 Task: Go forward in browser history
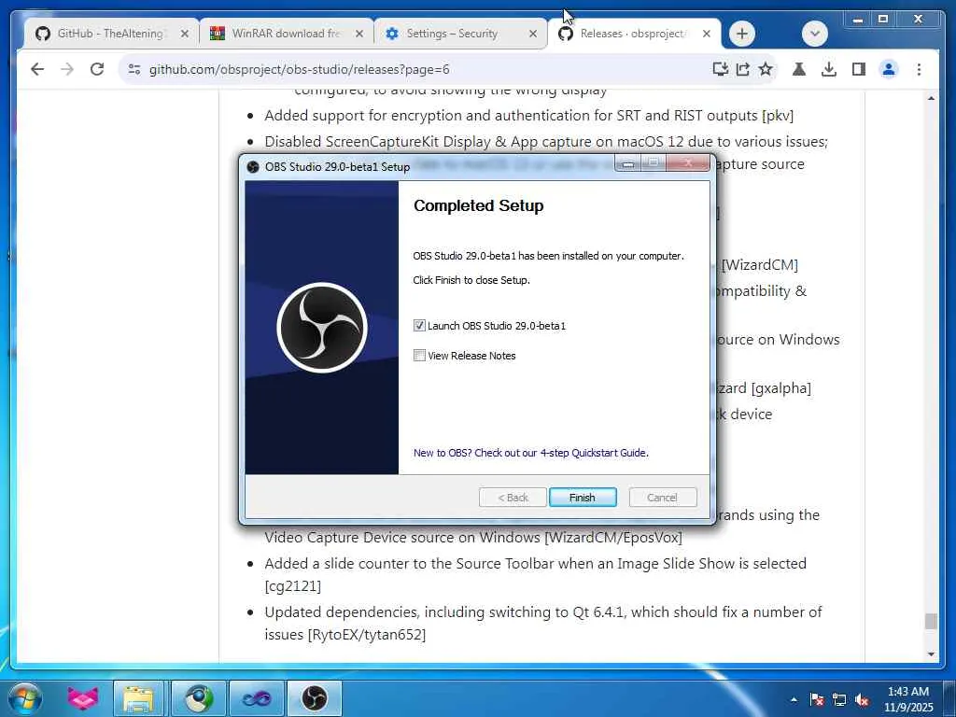pyautogui.click(x=67, y=69)
